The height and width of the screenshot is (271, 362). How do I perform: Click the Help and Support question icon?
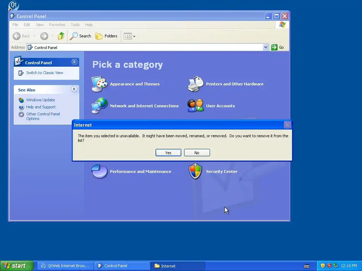[21, 107]
